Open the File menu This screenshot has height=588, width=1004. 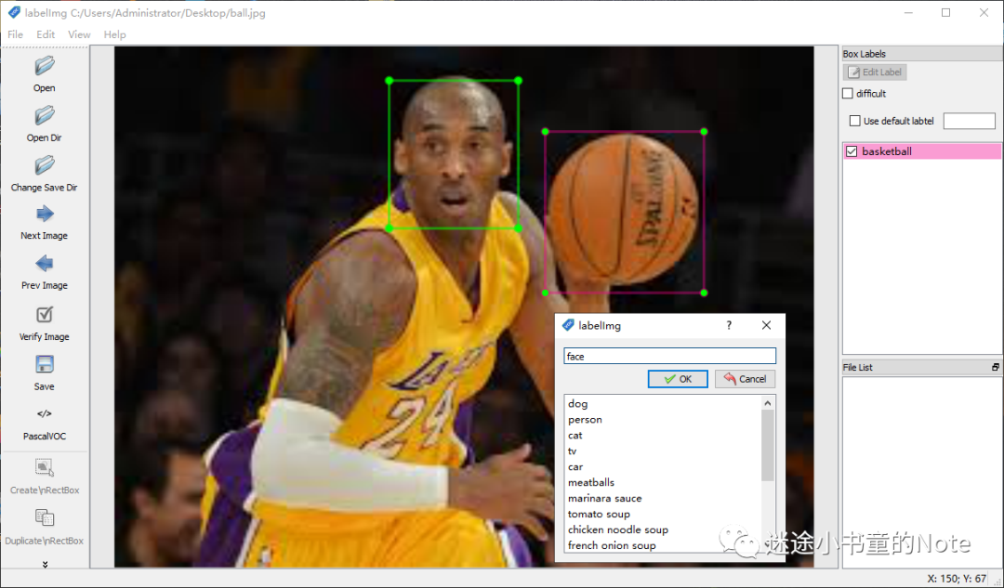(x=16, y=34)
